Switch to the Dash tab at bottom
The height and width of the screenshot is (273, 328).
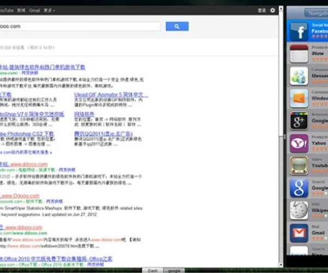(x=153, y=270)
